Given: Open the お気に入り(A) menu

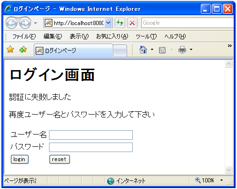Looking at the screenshot, I should [x=112, y=36].
